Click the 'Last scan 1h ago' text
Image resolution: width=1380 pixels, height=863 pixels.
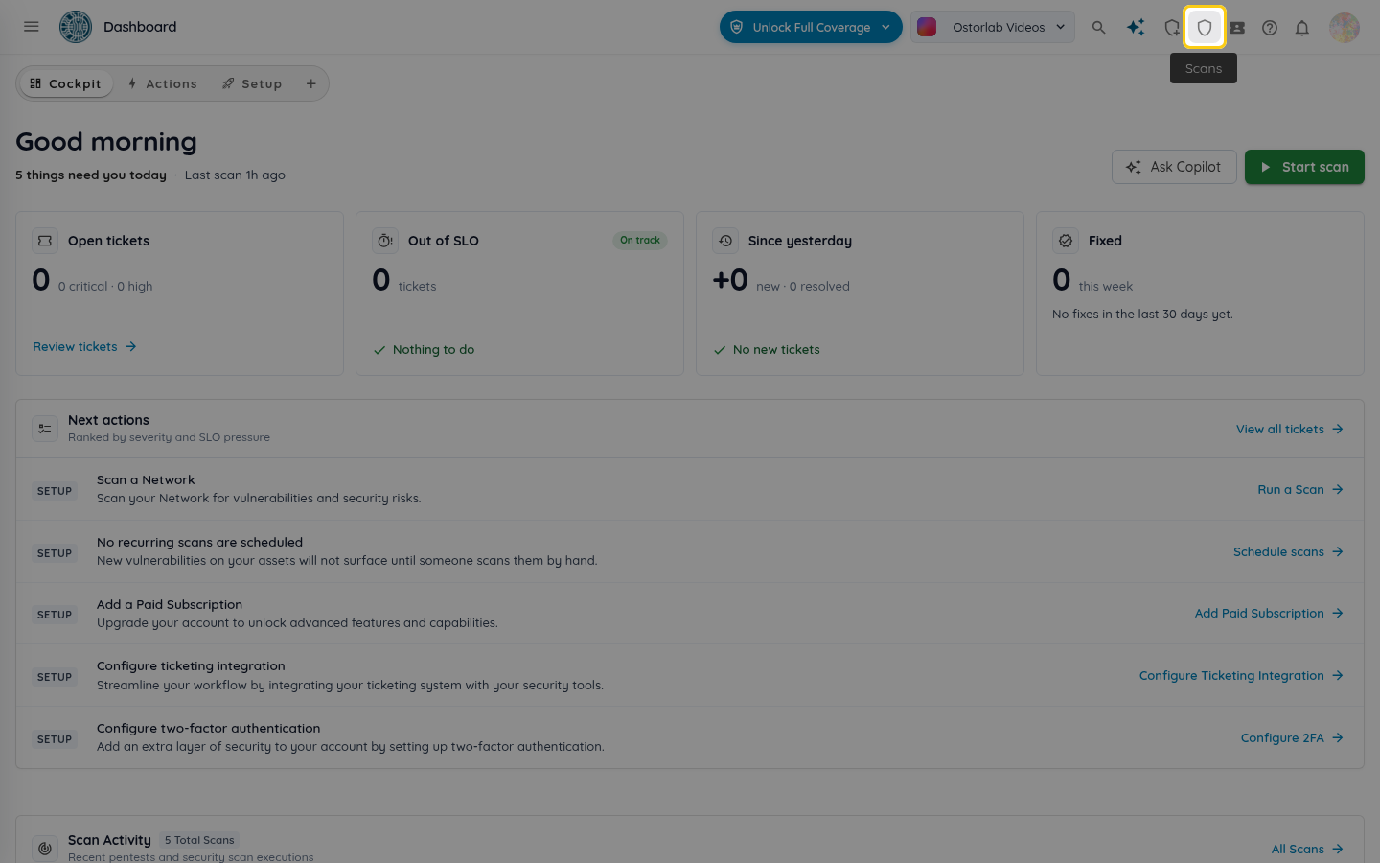pyautogui.click(x=235, y=175)
